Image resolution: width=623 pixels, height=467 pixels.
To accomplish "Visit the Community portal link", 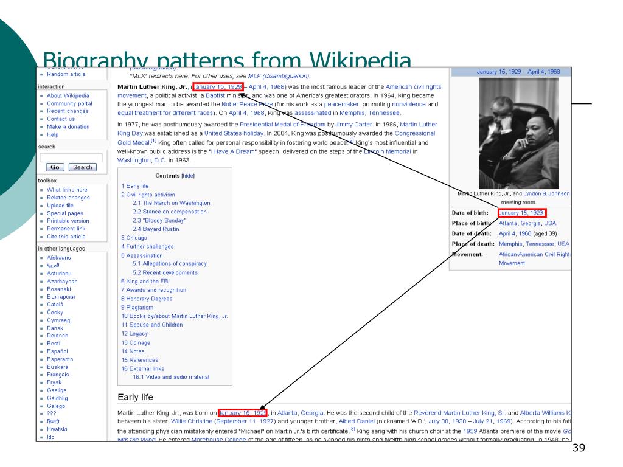I will pos(69,103).
